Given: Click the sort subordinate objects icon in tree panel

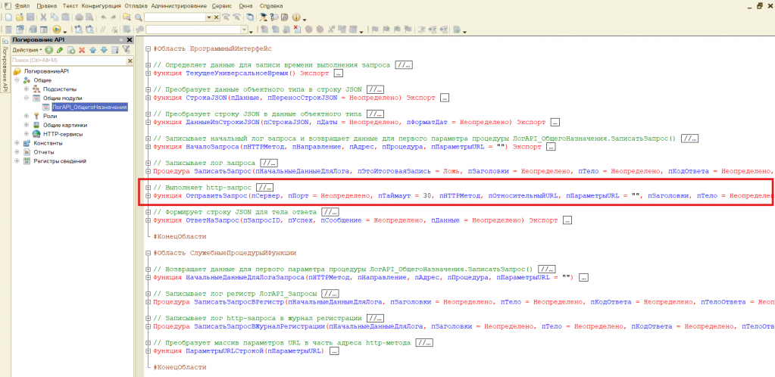Looking at the screenshot, I should pos(115,50).
